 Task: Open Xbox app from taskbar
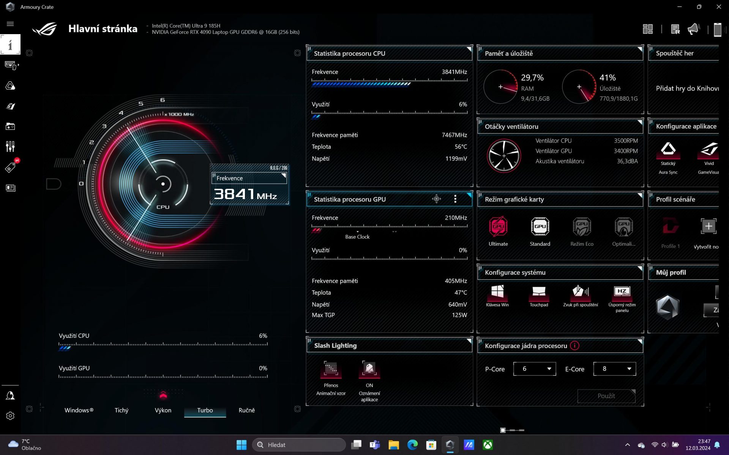(x=488, y=445)
